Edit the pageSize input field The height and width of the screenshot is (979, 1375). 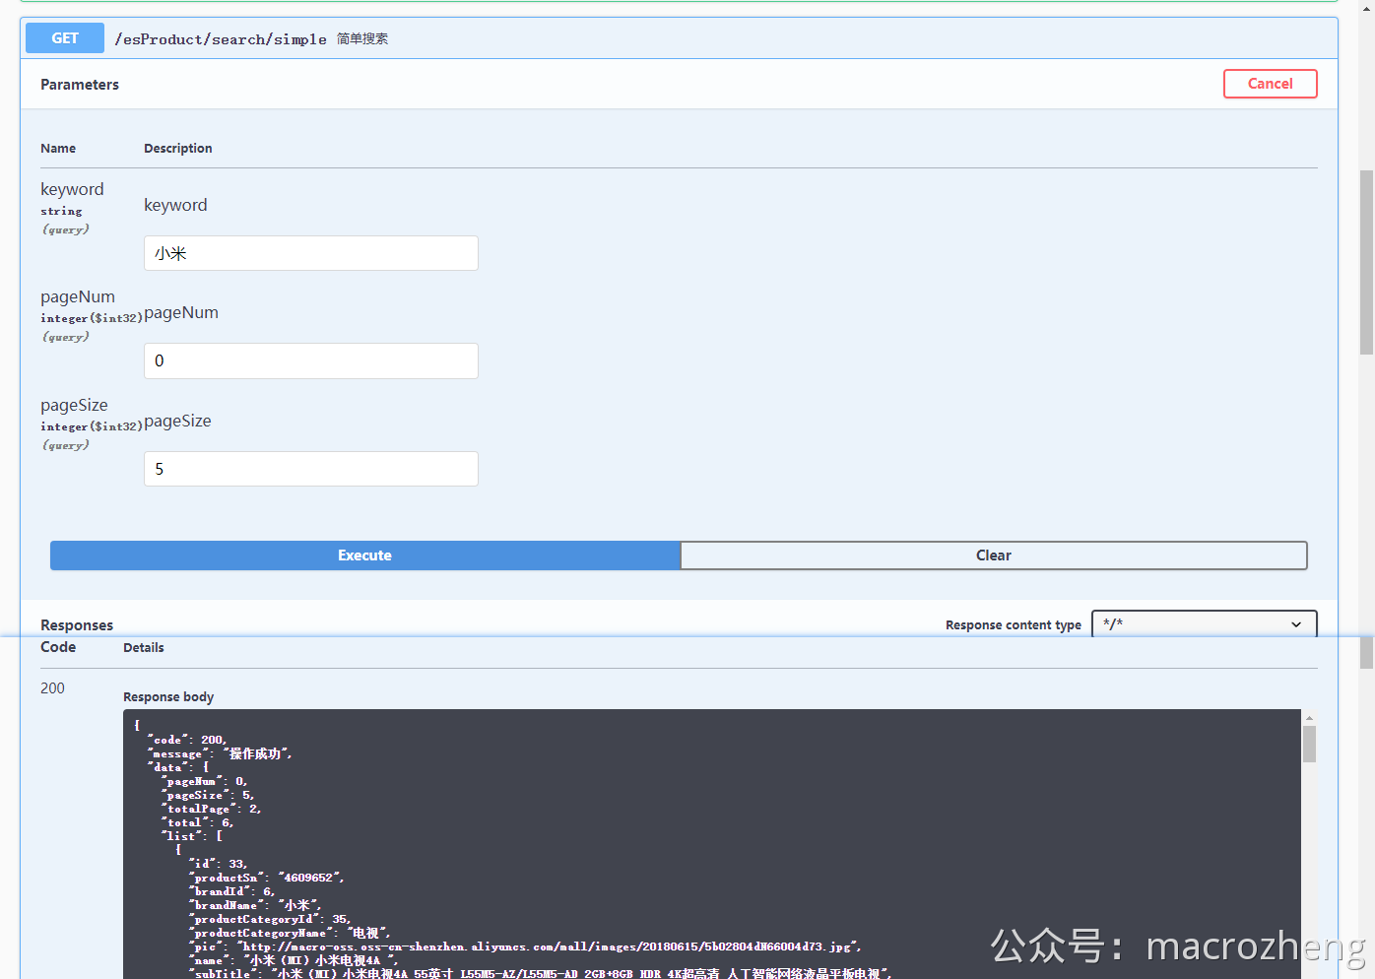pyautogui.click(x=311, y=469)
